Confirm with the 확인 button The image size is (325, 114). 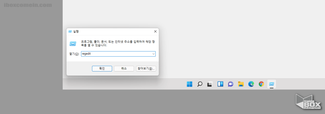pyautogui.click(x=102, y=69)
